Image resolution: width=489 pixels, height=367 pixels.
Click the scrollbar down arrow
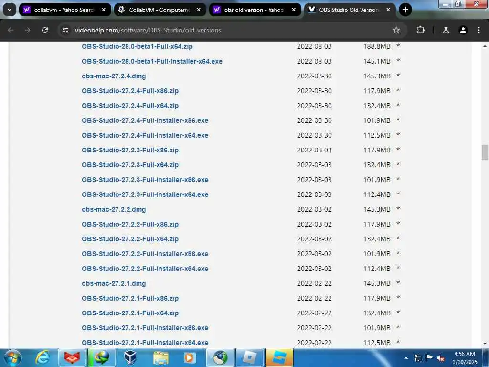click(x=485, y=344)
